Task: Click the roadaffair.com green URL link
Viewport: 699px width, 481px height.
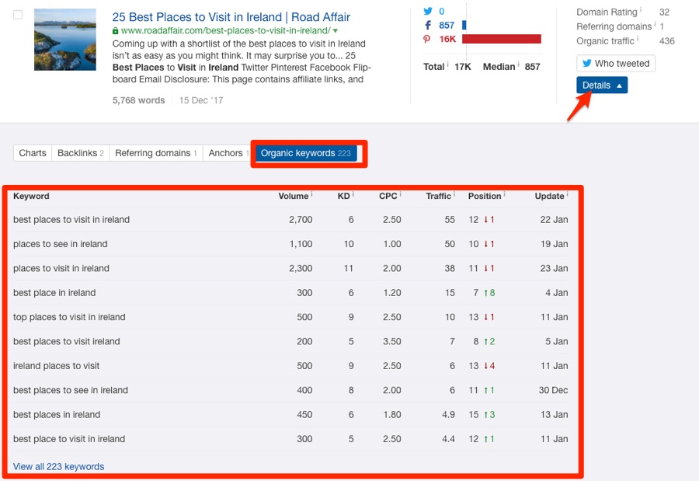Action: [225, 30]
